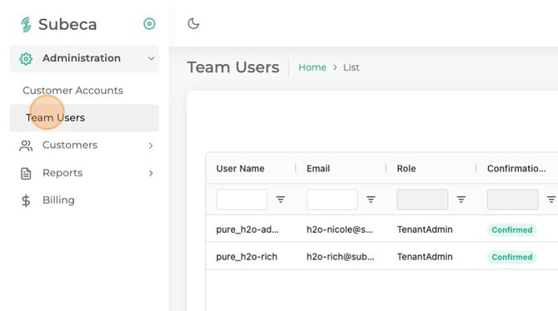The width and height of the screenshot is (558, 311).
Task: Click the target circle icon beside Subeca
Action: click(x=149, y=24)
